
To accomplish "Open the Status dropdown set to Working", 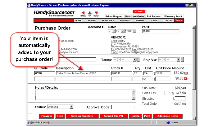I will pos(71,107).
